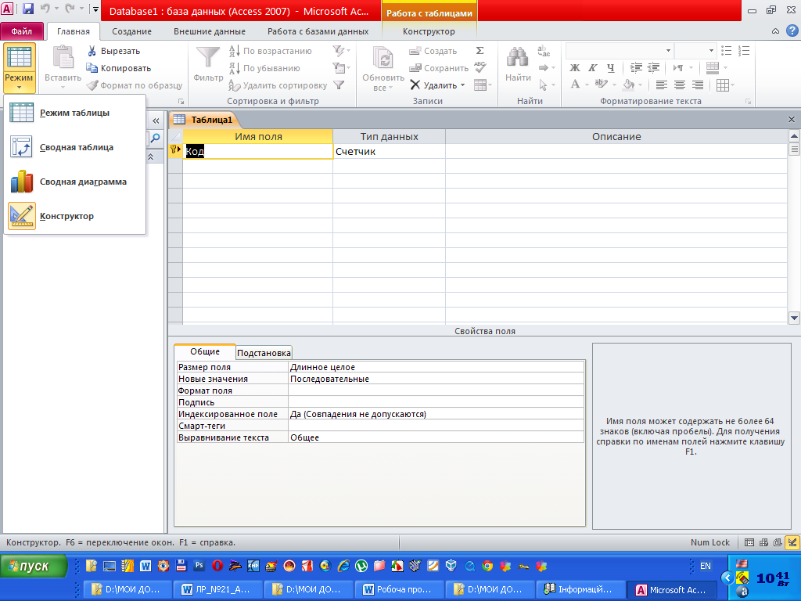Sort По возрастанию ascending
Viewport: 801px width, 601px height.
270,51
